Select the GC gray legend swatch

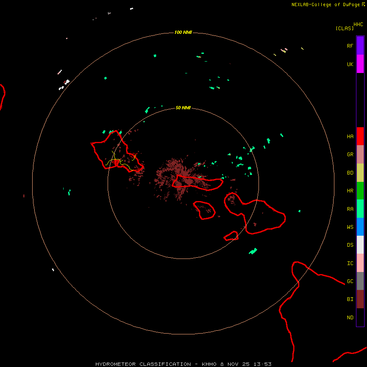[x=360, y=281]
